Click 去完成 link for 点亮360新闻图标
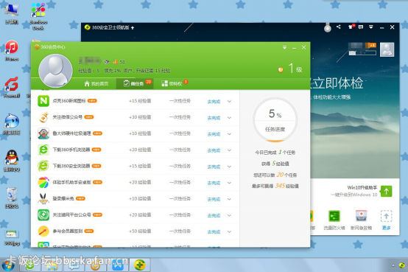 214,102
